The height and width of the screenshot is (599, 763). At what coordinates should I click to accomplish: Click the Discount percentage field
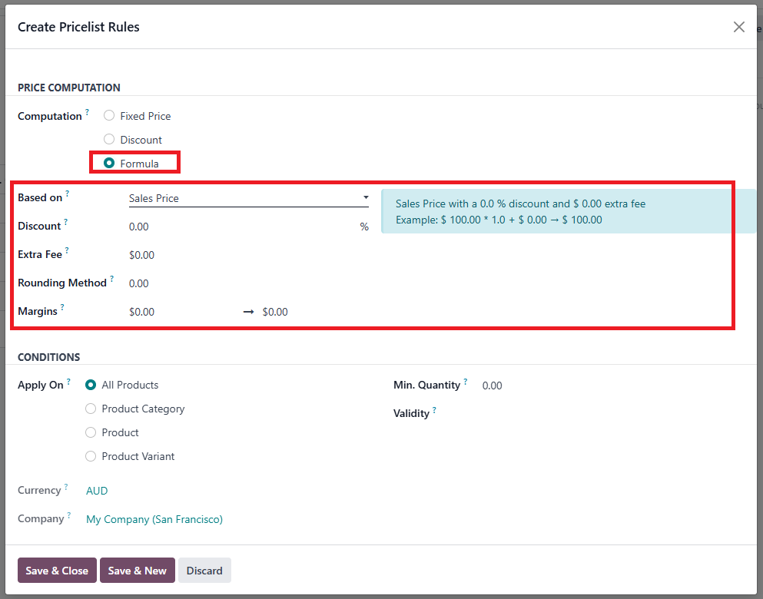[238, 227]
